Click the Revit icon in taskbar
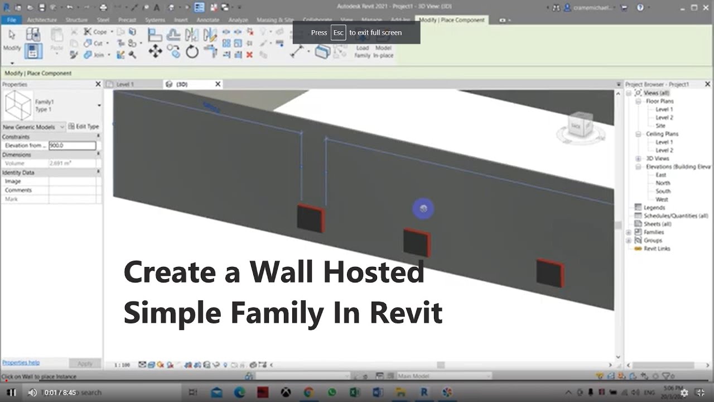This screenshot has width=714, height=402. (x=424, y=393)
